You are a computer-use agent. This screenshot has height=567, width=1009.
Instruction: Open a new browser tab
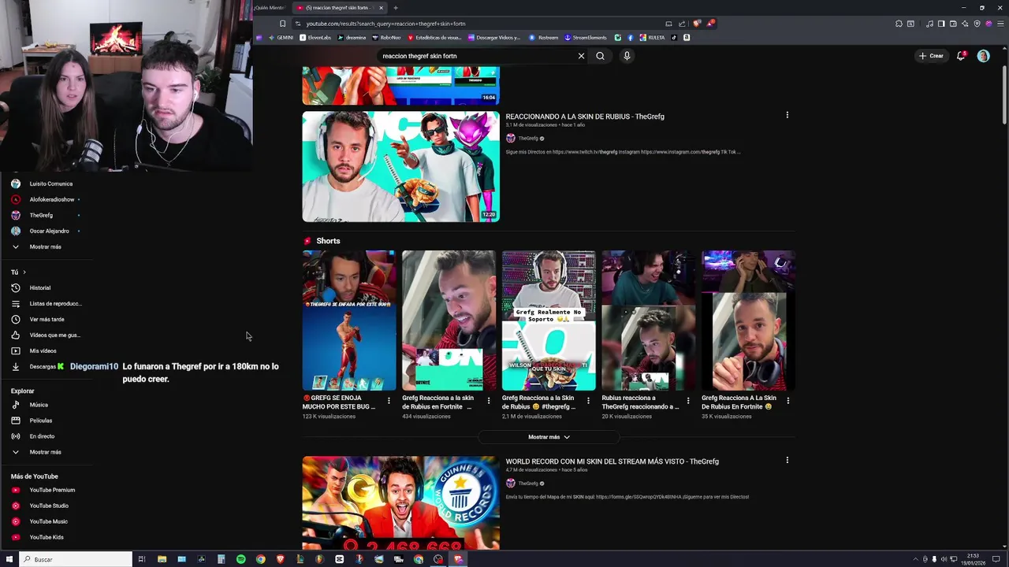point(396,8)
